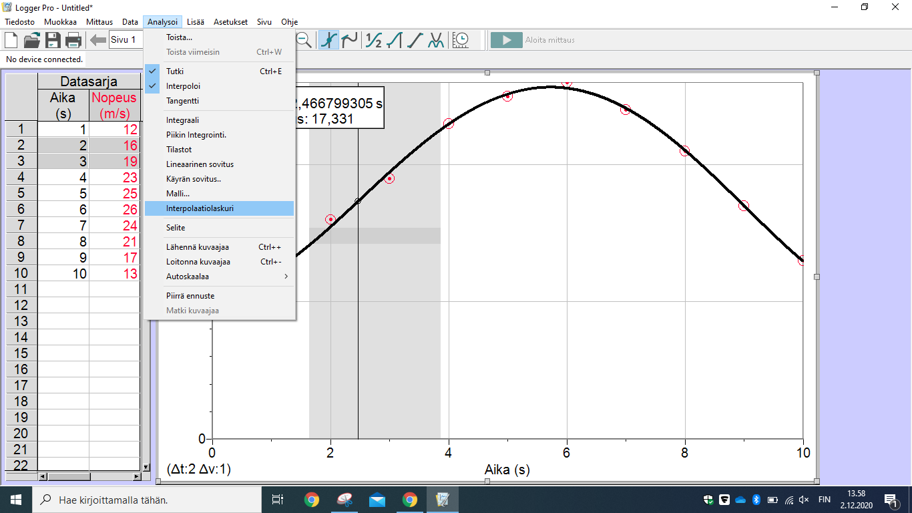Select Nopeus cell with value 13

click(114, 274)
